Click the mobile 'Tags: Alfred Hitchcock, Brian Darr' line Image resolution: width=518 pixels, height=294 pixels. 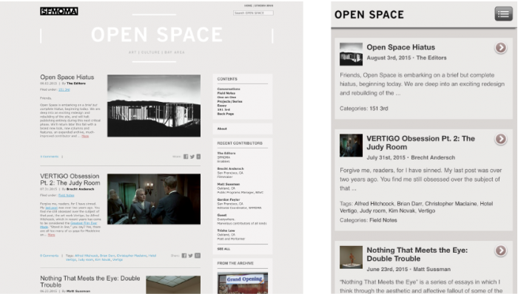point(416,207)
